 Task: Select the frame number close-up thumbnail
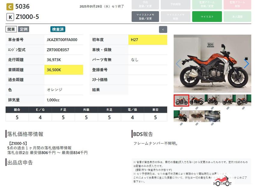212,116
